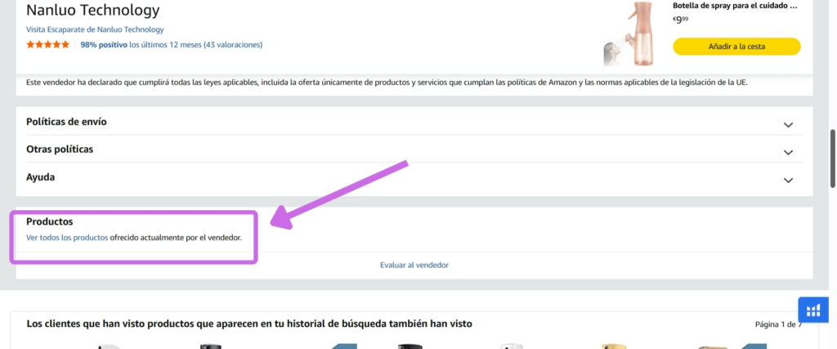The image size is (837, 349).
Task: Click the Añadir a la cesta button
Action: tap(736, 47)
